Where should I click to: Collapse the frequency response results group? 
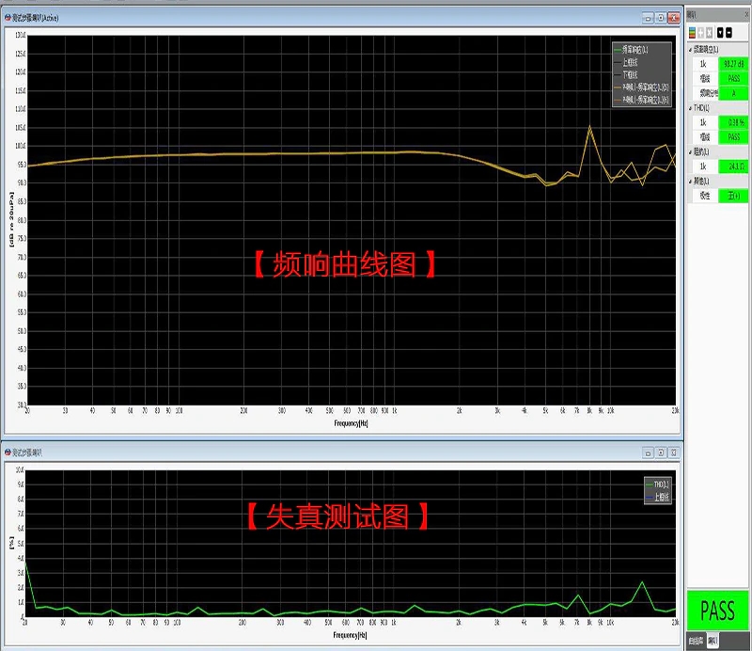point(690,50)
